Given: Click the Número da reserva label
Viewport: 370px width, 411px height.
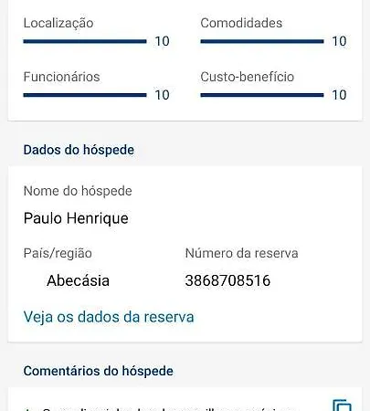Looking at the screenshot, I should click(241, 253).
